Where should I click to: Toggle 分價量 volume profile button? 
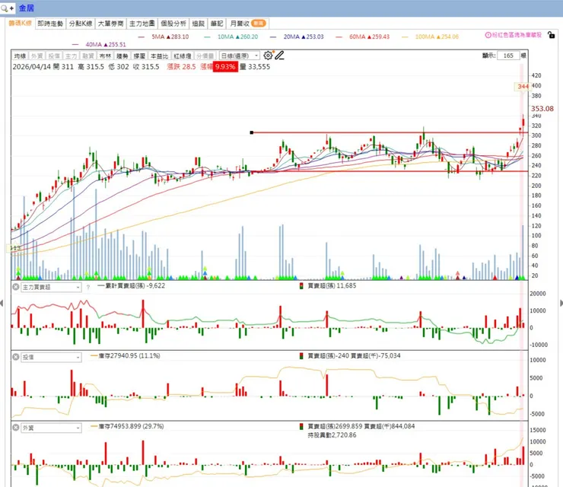tap(205, 56)
